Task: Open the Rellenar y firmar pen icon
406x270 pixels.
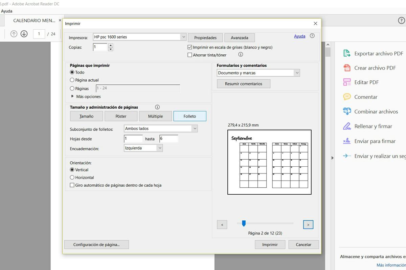Action: tap(347, 126)
